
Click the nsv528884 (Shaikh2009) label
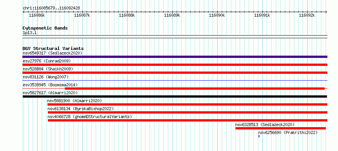48,69
